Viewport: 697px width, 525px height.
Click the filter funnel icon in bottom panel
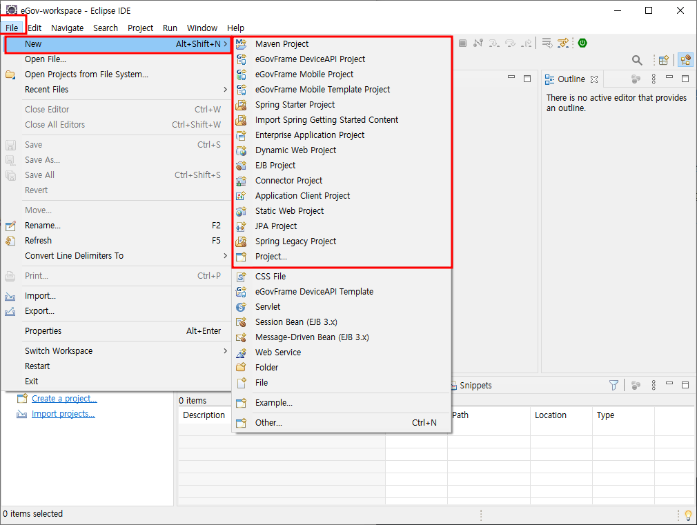coord(613,385)
